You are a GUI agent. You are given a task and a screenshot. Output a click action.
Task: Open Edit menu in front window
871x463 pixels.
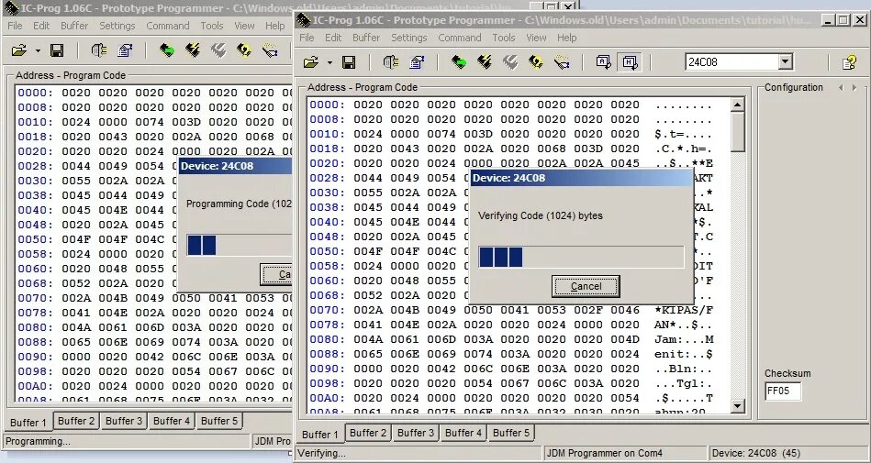coord(333,38)
